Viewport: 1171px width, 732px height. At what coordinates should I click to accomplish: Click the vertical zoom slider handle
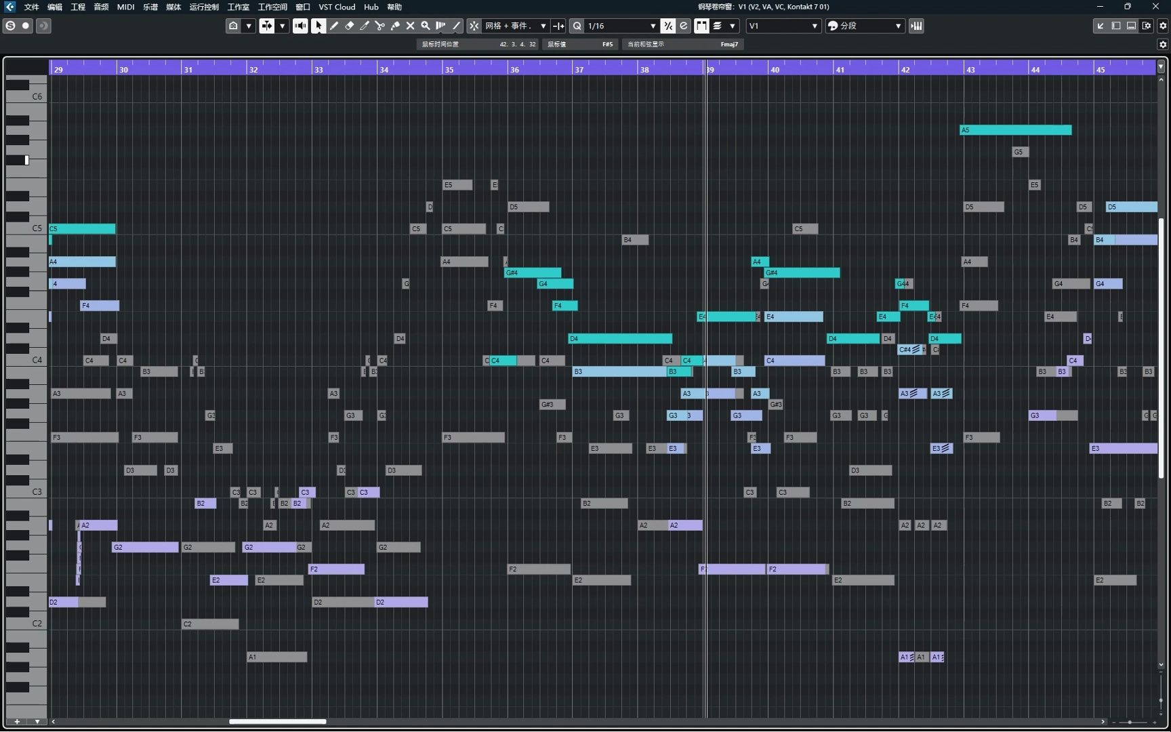[x=1161, y=700]
